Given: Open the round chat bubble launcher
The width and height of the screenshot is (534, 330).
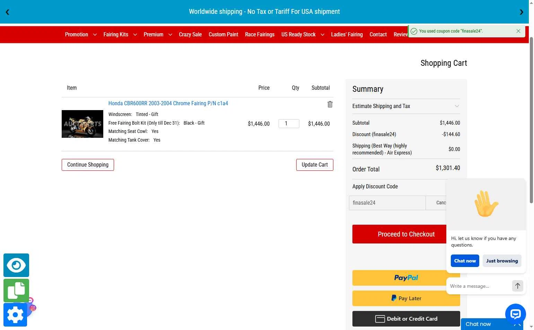Looking at the screenshot, I should click(x=516, y=314).
